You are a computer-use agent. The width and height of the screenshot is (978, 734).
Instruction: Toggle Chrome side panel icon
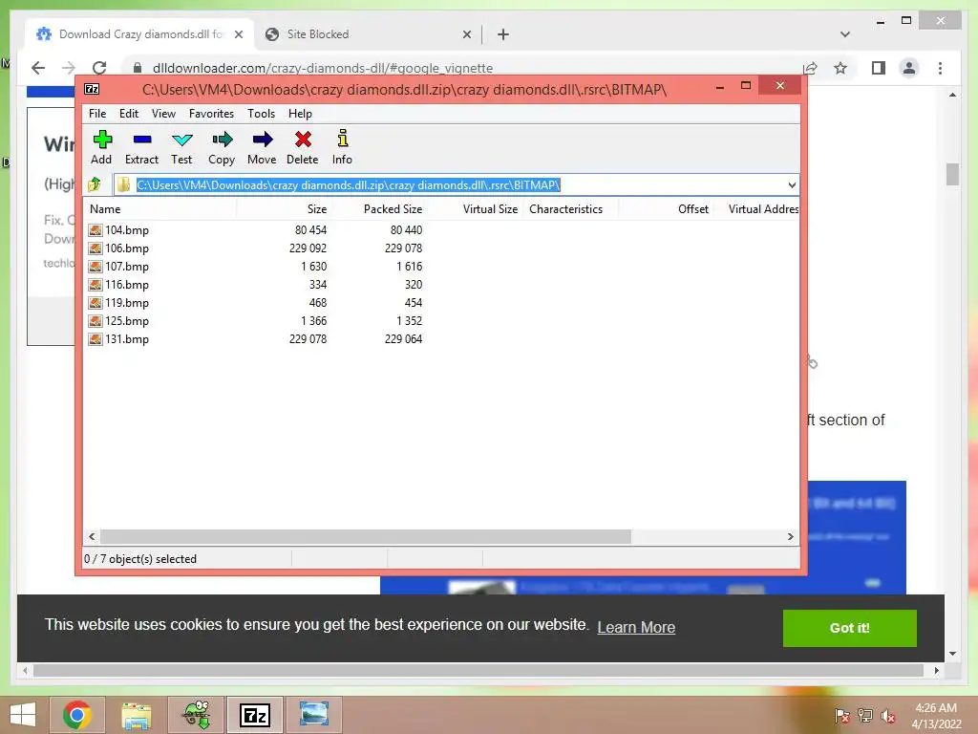point(879,68)
